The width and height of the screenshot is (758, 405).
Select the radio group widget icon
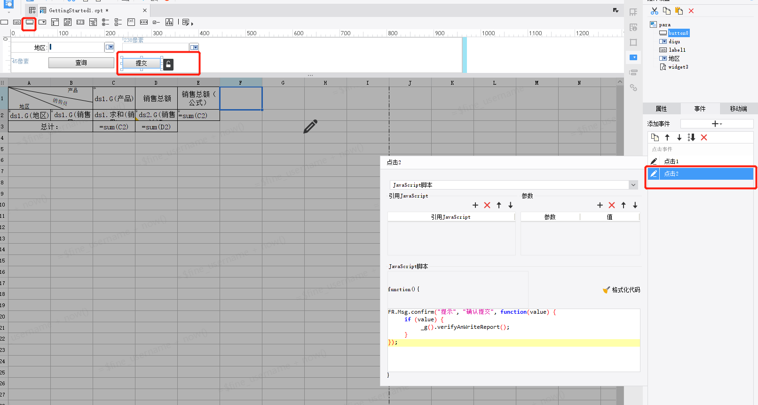(105, 22)
